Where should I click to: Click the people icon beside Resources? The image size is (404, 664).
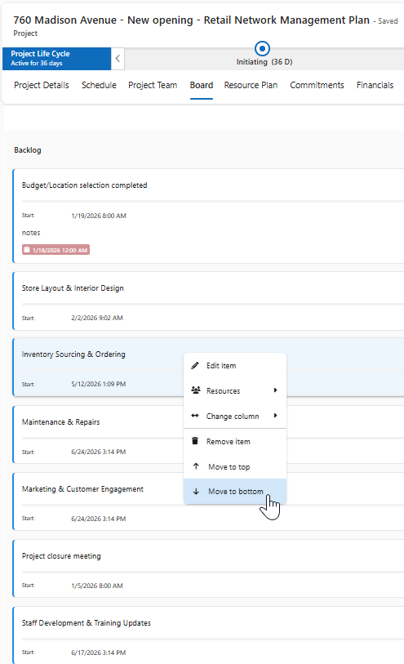pyautogui.click(x=195, y=390)
